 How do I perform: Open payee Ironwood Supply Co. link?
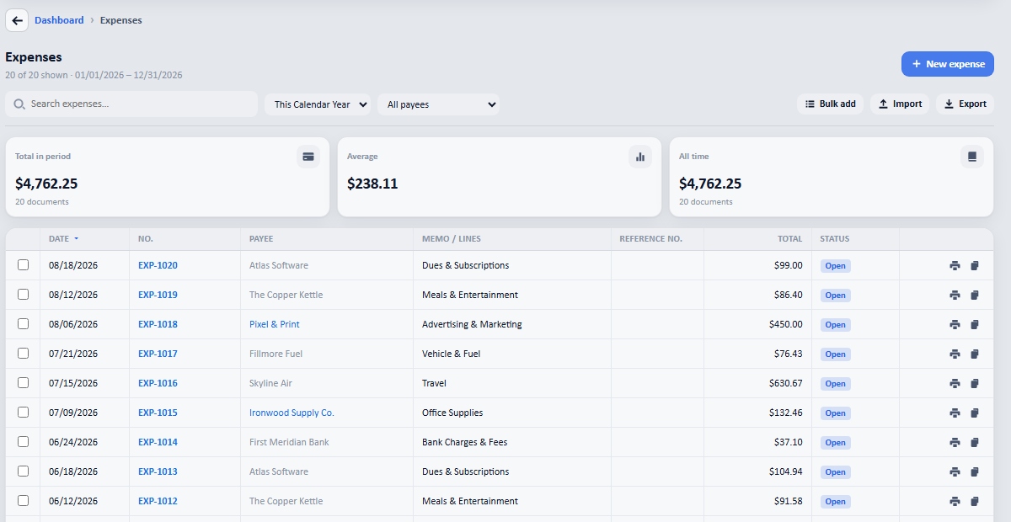(292, 413)
